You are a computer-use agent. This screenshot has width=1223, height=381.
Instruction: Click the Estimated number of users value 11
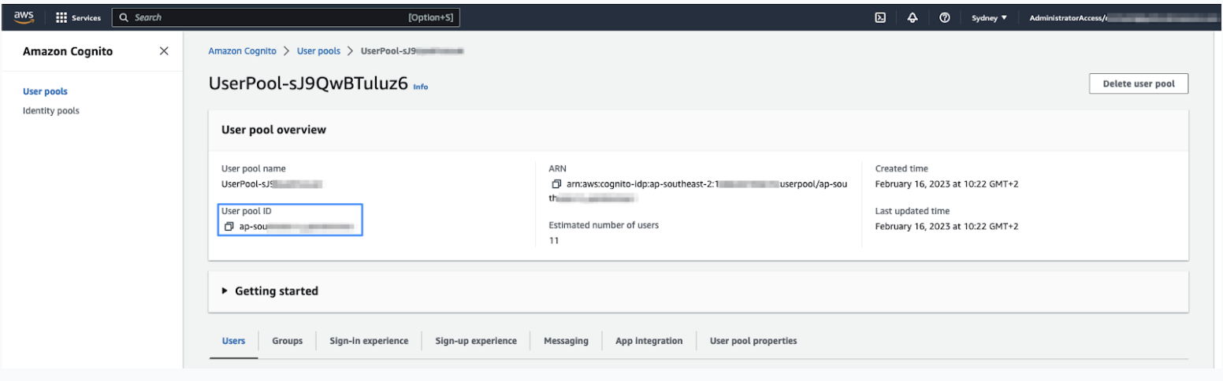552,241
